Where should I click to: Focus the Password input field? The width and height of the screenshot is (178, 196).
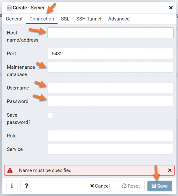[x=110, y=101]
